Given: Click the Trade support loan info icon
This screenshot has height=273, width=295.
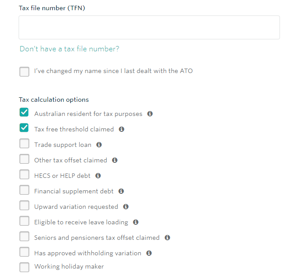Looking at the screenshot, I should pyautogui.click(x=99, y=145).
